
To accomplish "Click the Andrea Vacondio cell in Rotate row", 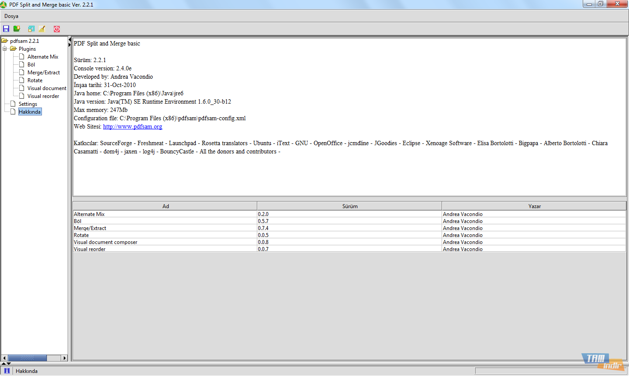I will point(534,235).
